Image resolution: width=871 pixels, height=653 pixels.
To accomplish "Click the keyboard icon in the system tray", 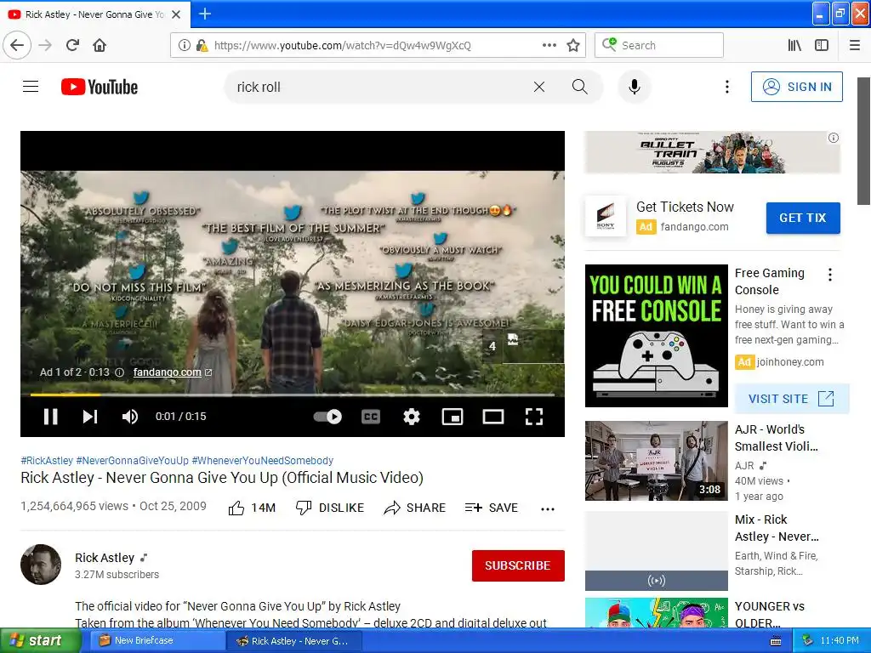I will (x=776, y=641).
